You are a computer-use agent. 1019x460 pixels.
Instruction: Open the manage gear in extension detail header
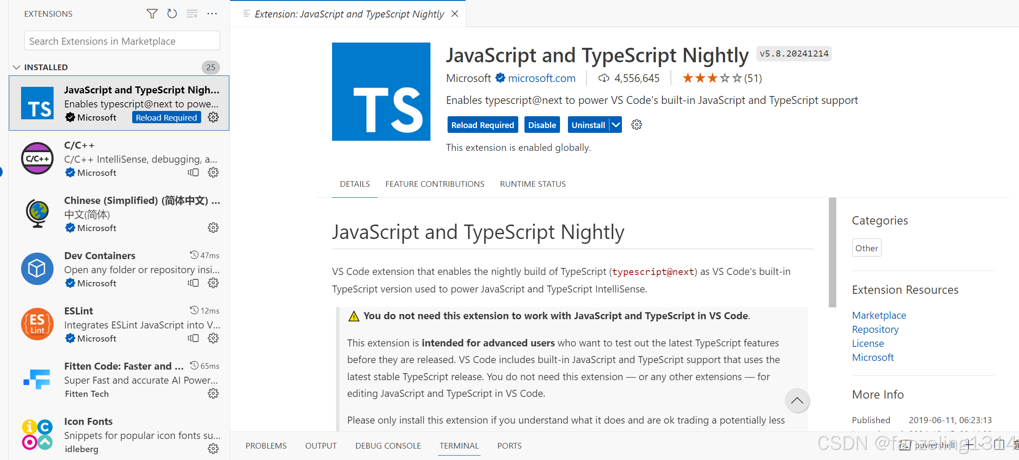pyautogui.click(x=637, y=125)
